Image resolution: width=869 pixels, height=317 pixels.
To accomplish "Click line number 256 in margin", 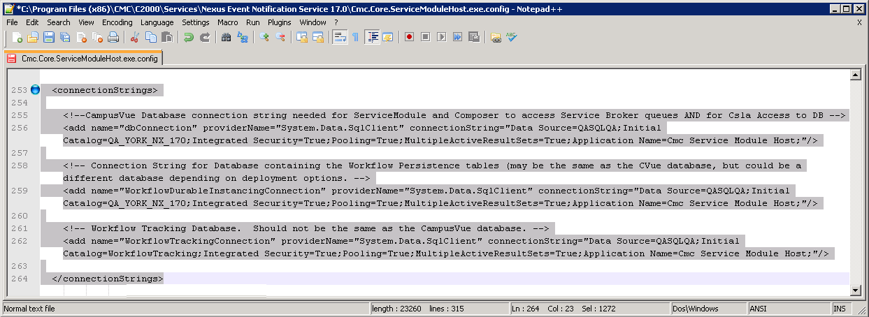I will point(20,128).
